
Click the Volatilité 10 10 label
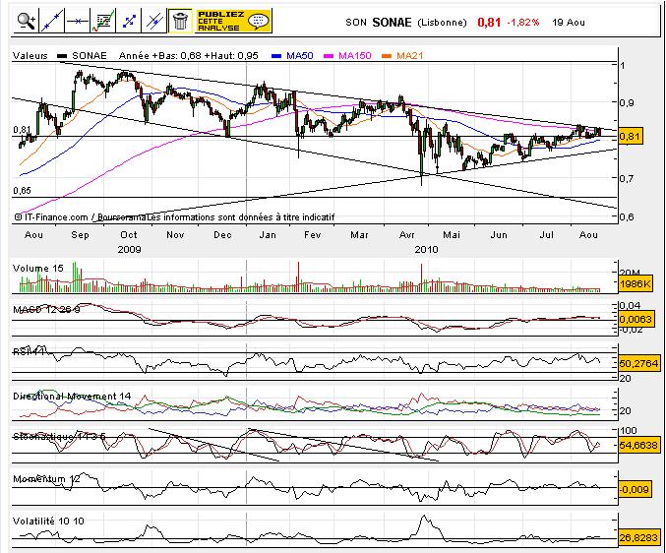click(48, 521)
